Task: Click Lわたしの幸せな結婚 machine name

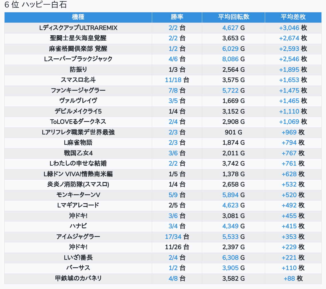Action: click(x=78, y=164)
